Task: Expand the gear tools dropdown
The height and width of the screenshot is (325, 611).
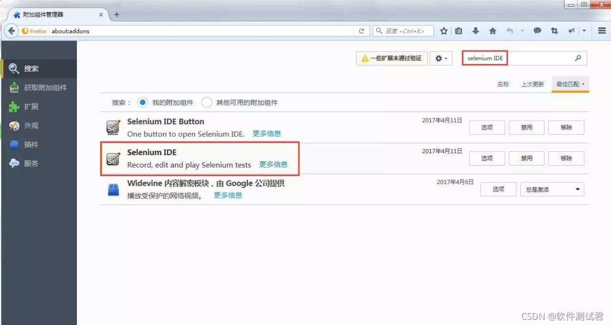Action: (x=441, y=58)
